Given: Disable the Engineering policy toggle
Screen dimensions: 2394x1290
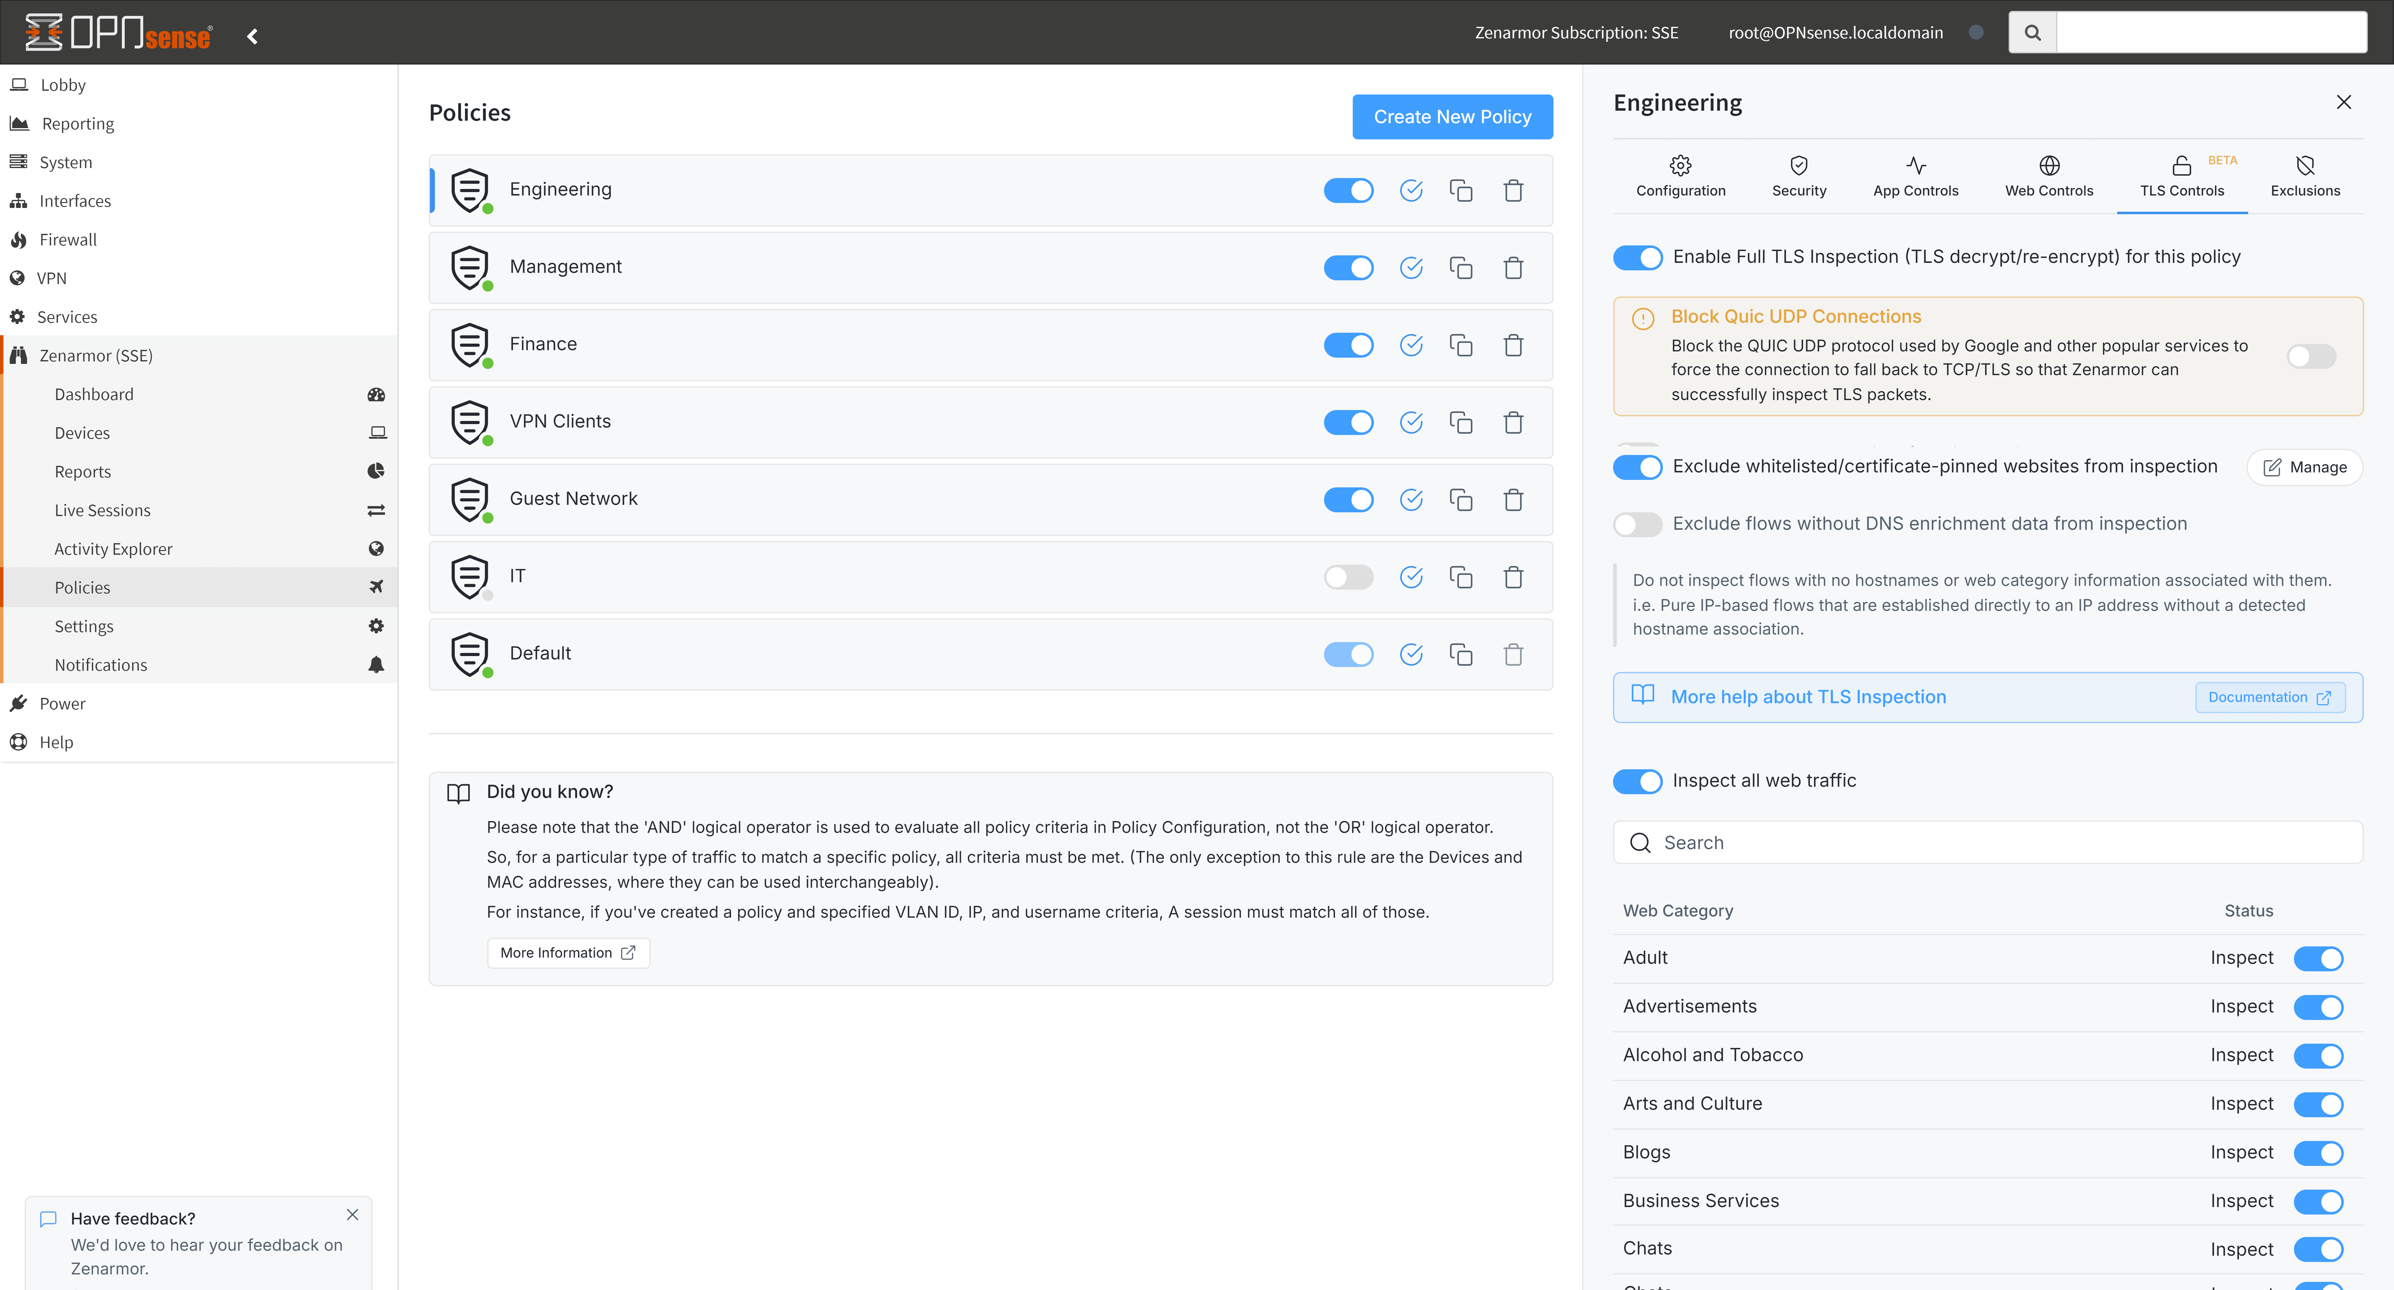Looking at the screenshot, I should pos(1348,191).
